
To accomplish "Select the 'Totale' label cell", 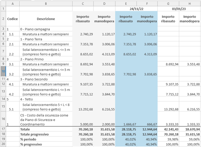I will coord(46,129).
